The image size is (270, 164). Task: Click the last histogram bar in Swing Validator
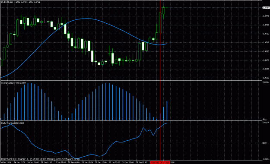coord(167,110)
